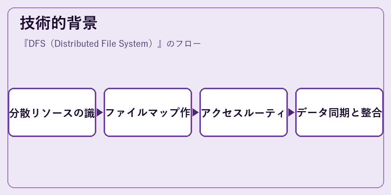Click the ファイルマップ label text
391x195 pixels.
(142, 113)
